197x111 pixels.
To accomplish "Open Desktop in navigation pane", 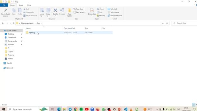I will [x=11, y=34].
